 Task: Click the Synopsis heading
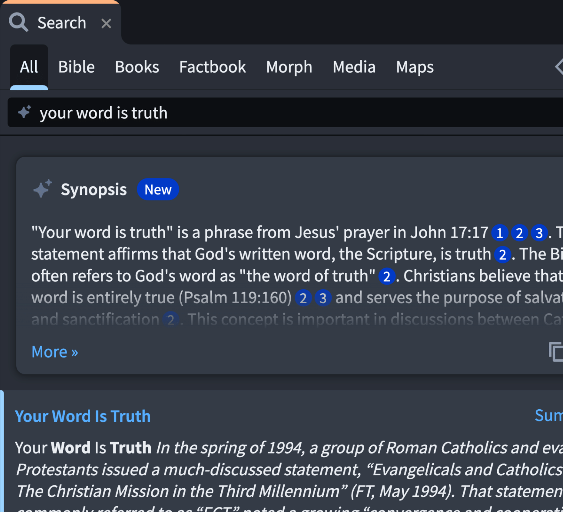pyautogui.click(x=94, y=190)
